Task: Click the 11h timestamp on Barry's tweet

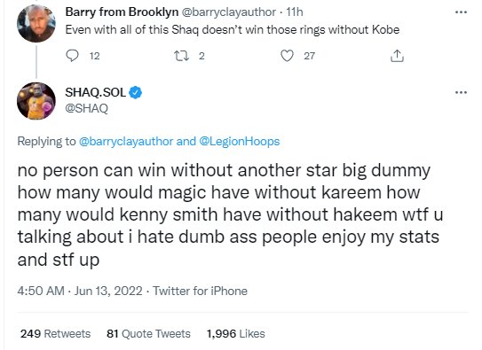Action: 295,12
